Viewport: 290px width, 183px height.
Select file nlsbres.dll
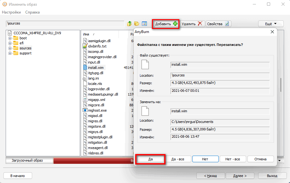click(x=96, y=153)
